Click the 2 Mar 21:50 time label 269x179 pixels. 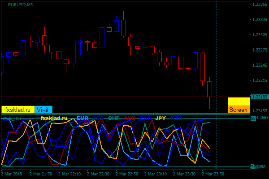point(41,174)
